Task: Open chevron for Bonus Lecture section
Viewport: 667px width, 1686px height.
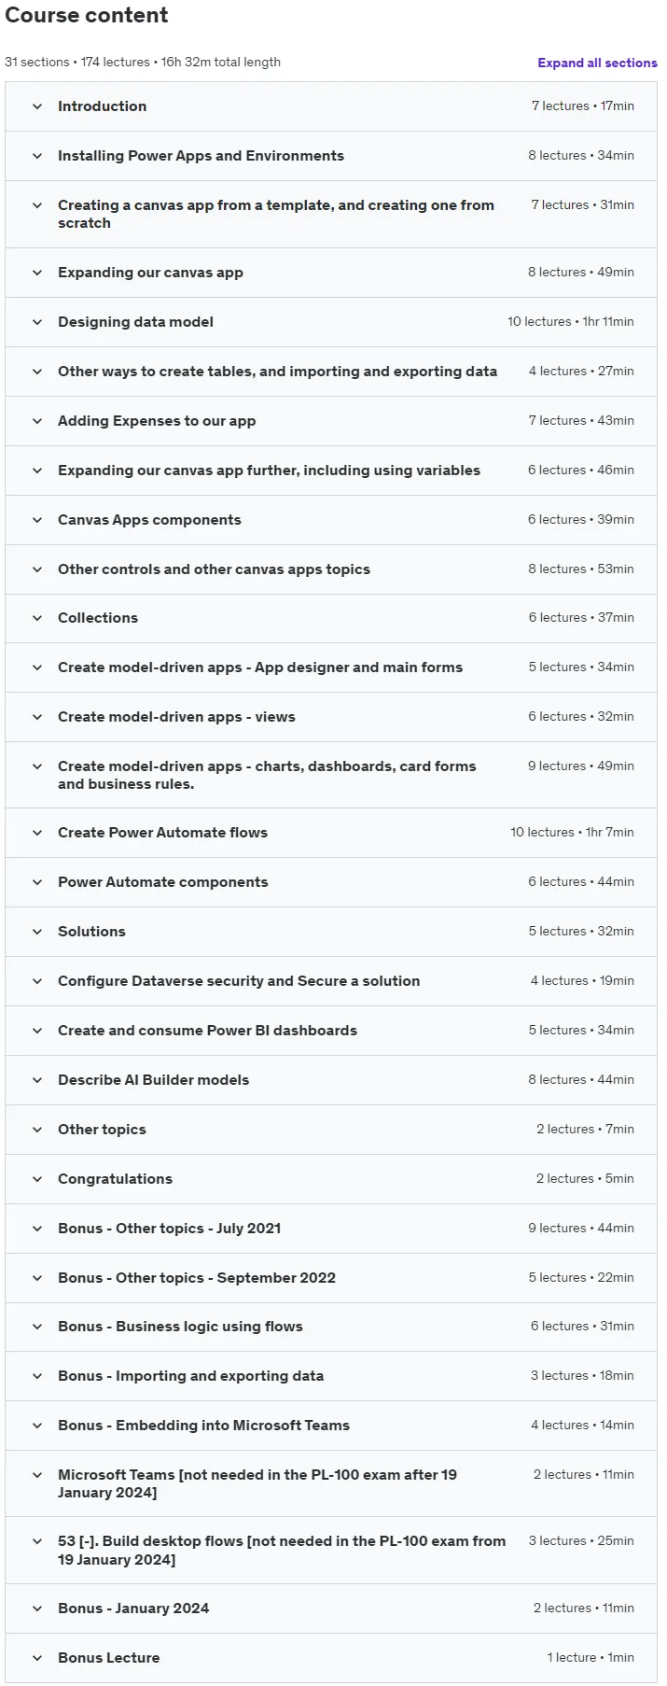Action: pyautogui.click(x=37, y=1658)
